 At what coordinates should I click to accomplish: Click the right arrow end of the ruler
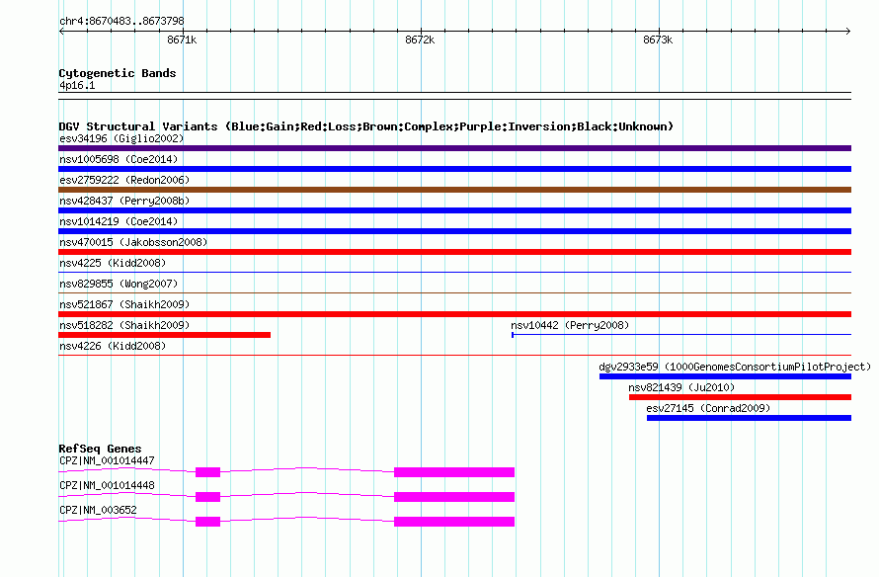[x=848, y=32]
